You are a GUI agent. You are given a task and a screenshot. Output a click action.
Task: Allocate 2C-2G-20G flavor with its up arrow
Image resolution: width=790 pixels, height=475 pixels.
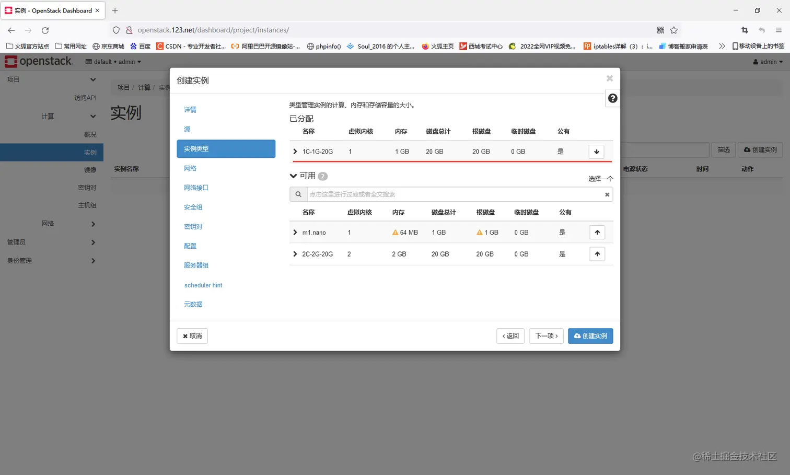click(597, 254)
